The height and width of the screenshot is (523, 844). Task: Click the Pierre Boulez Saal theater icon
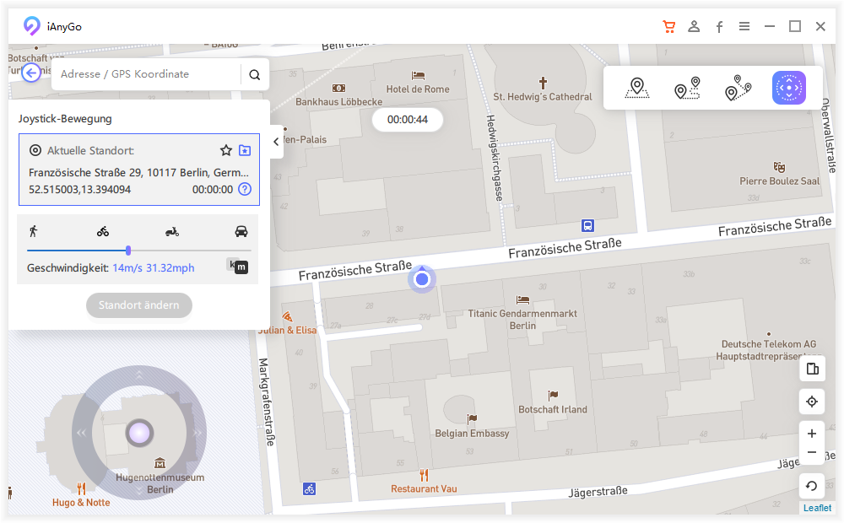click(x=779, y=167)
